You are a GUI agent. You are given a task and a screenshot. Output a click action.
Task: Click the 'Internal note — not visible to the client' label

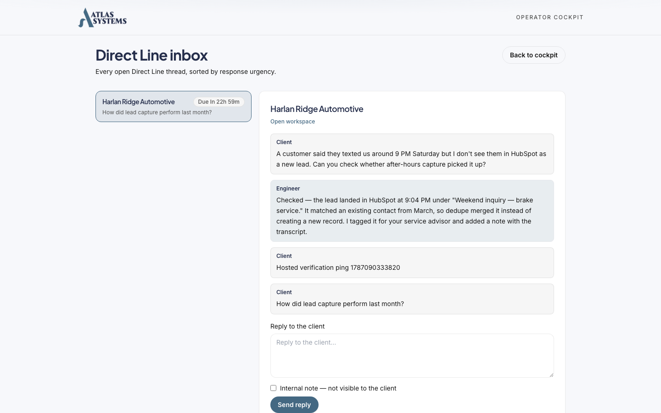pyautogui.click(x=338, y=388)
